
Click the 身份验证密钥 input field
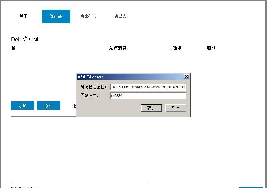click(148, 87)
